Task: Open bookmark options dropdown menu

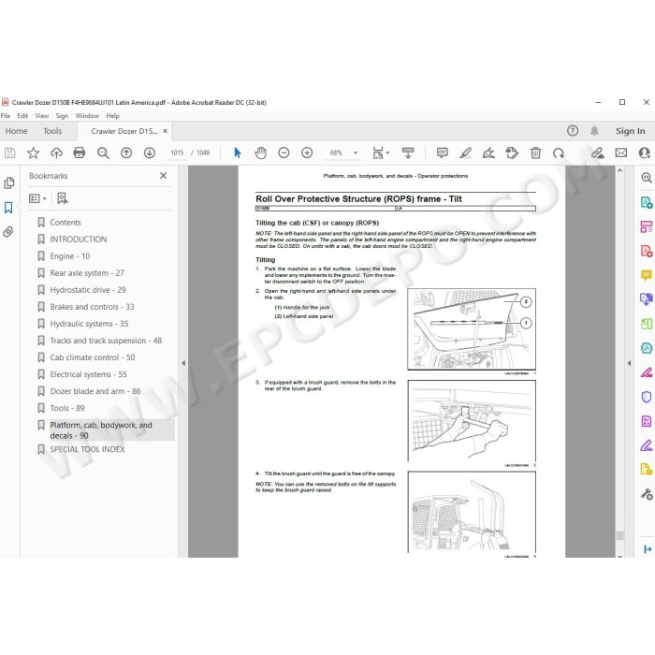Action: tap(37, 198)
